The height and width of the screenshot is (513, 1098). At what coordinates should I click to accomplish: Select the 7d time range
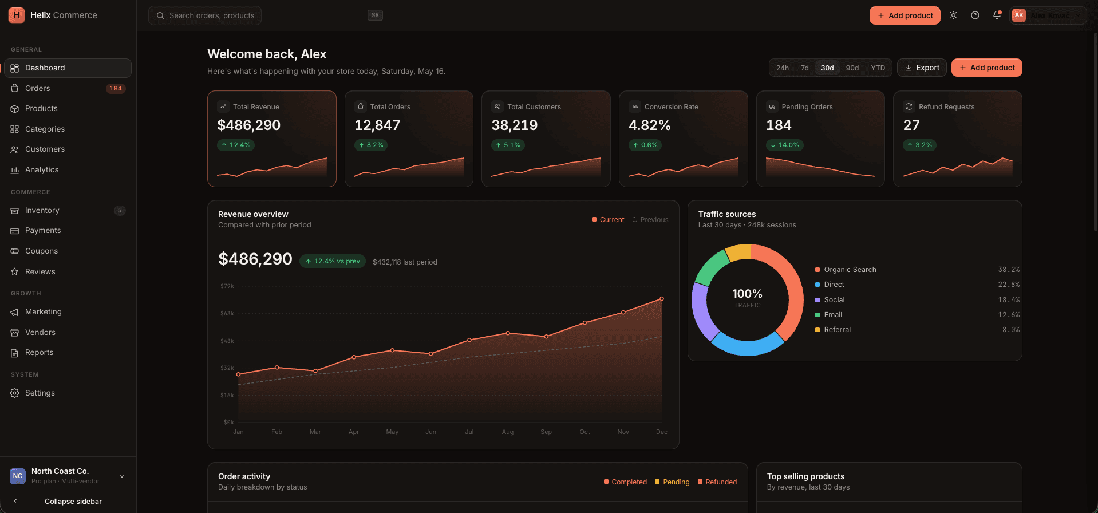click(804, 68)
